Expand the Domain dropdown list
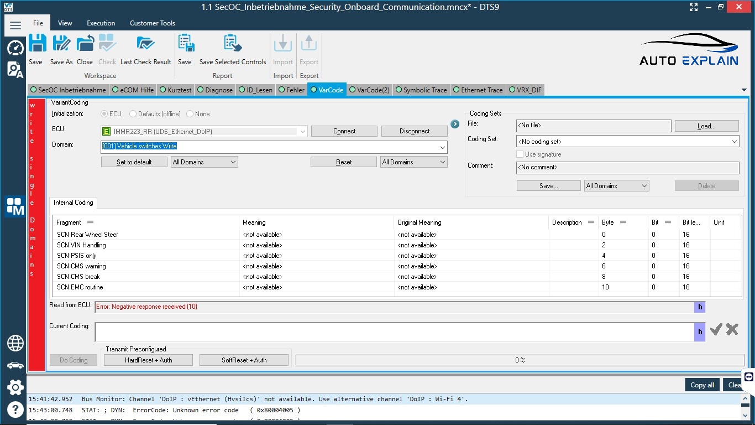755x425 pixels. [x=443, y=147]
